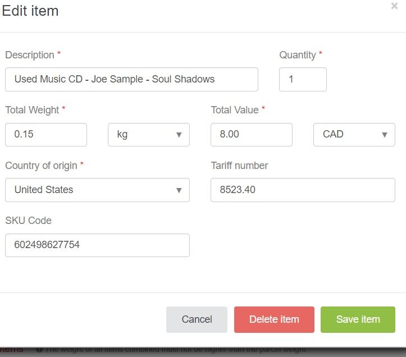The height and width of the screenshot is (357, 406).
Task: Click the red Delete item button
Action: tap(274, 319)
